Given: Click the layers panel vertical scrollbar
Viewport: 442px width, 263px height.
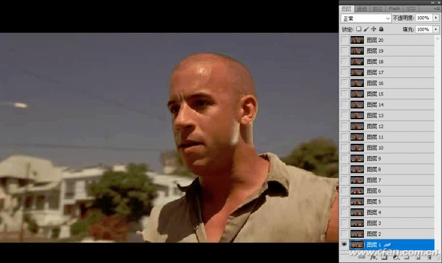Looking at the screenshot, I should pyautogui.click(x=437, y=144).
